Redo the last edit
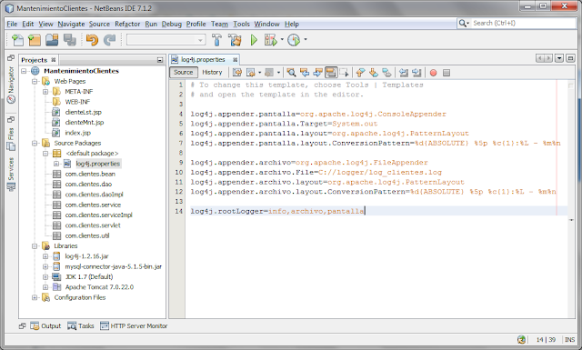 point(109,40)
